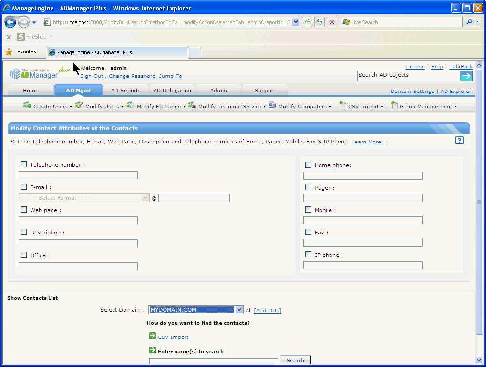Click the help question mark icon
The height and width of the screenshot is (367, 486).
(x=459, y=140)
